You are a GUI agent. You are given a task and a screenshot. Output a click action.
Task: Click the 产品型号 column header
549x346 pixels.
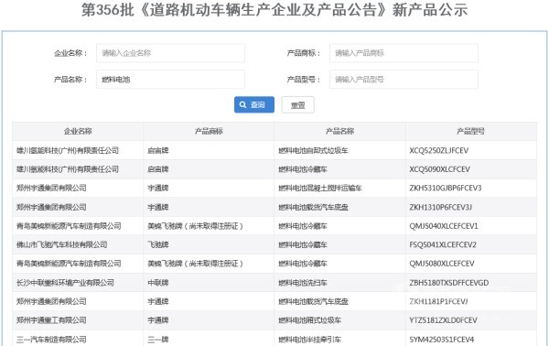[471, 131]
